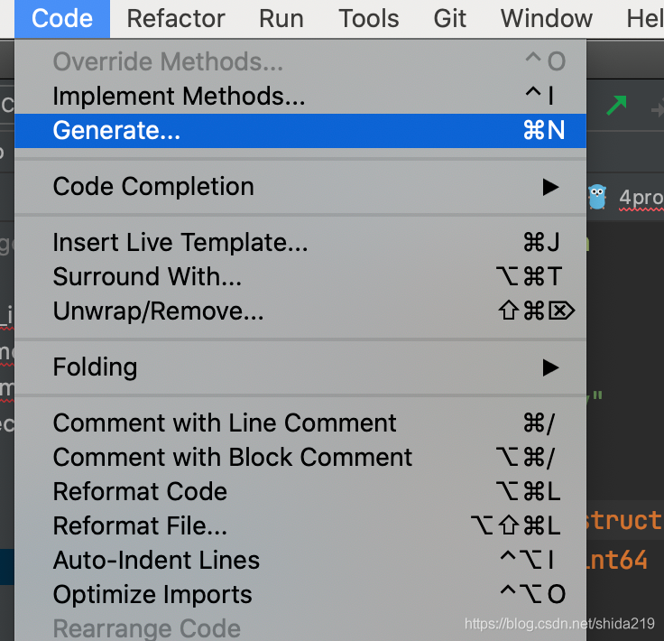Image resolution: width=664 pixels, height=641 pixels.
Task: Choose Comment with Block Comment
Action: point(233,458)
